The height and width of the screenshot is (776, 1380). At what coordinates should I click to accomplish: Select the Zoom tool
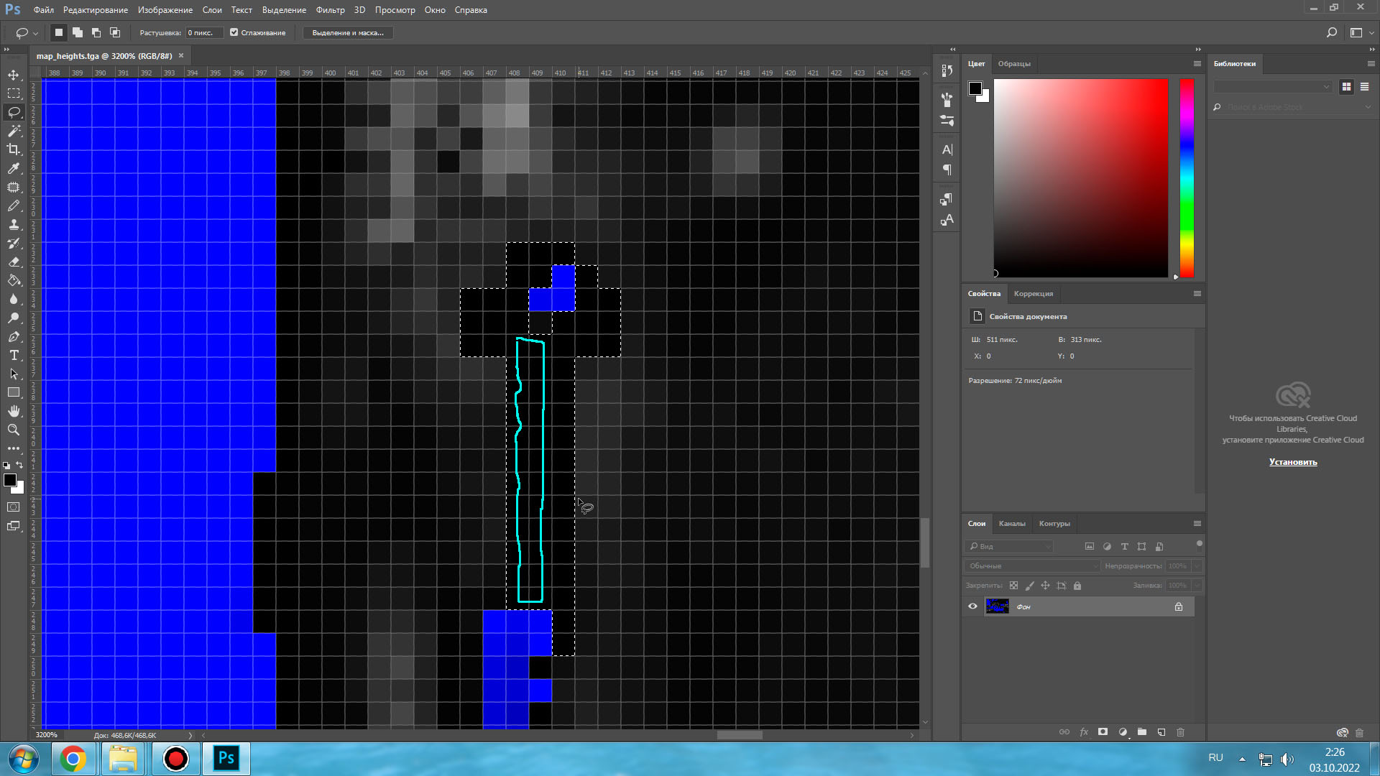[x=14, y=430]
